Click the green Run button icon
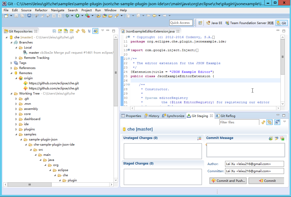This screenshot has height=197, width=291. coord(77,16)
